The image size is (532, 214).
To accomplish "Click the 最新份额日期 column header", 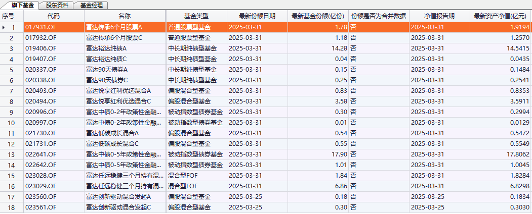I will (257, 16).
